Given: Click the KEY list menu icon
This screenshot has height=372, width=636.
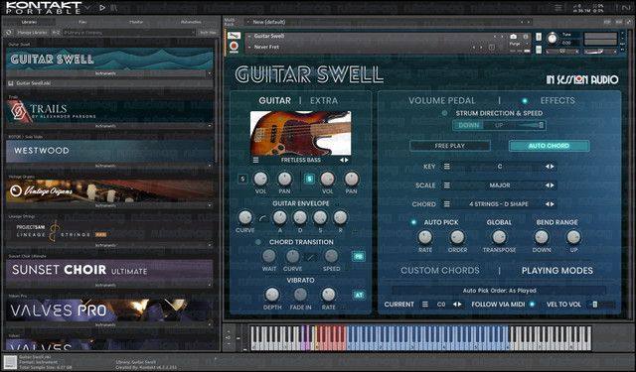Looking at the screenshot, I should (x=446, y=167).
